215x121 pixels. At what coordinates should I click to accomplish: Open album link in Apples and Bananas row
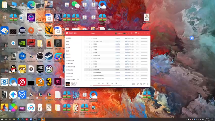coord(129,76)
